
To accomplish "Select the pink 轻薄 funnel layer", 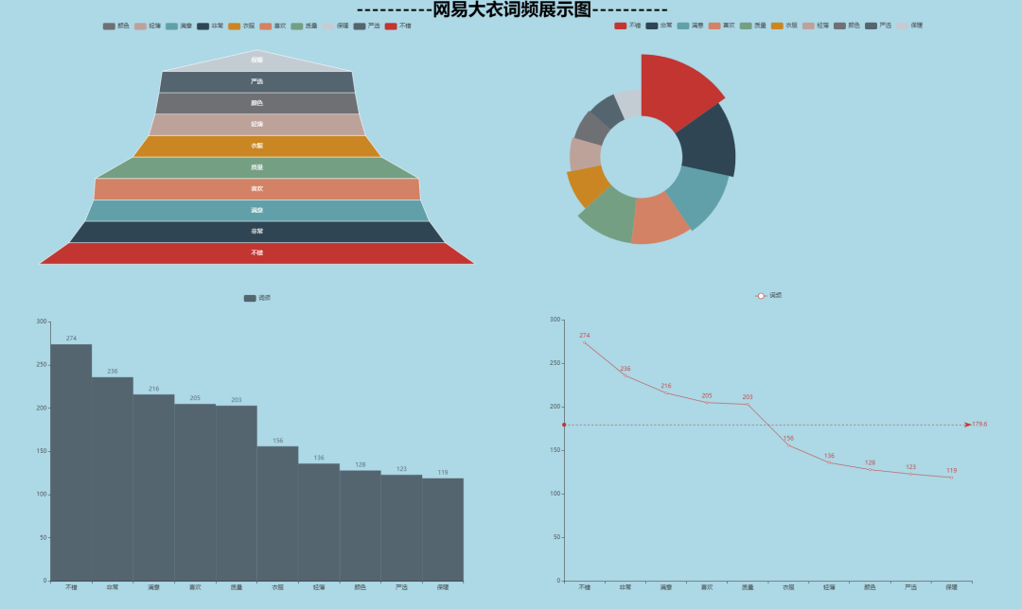I will point(256,125).
